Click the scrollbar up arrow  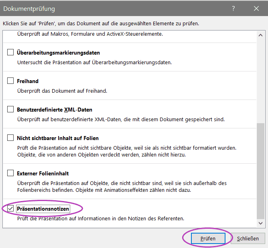point(260,34)
